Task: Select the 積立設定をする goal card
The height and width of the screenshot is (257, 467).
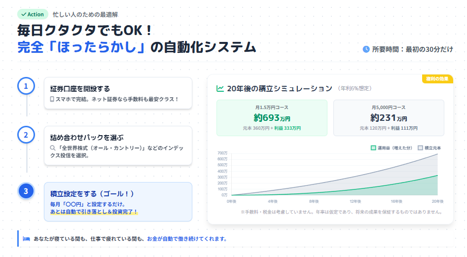Action: [x=118, y=202]
